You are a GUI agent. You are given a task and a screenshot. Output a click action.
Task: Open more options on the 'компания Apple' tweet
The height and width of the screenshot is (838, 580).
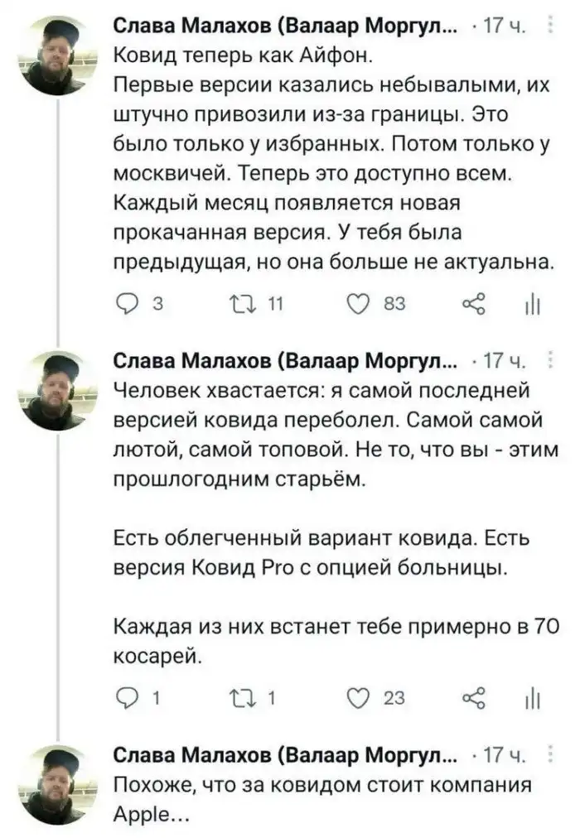(x=552, y=755)
